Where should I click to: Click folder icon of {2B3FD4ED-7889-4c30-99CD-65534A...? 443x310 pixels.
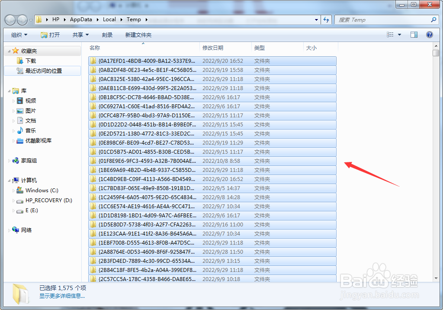(93, 261)
